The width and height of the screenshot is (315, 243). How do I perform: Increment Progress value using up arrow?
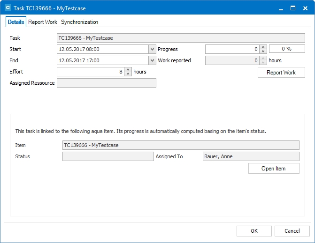coord(263,47)
